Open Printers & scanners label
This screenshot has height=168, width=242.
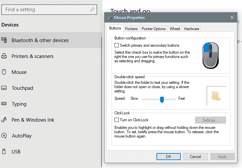coord(33,56)
